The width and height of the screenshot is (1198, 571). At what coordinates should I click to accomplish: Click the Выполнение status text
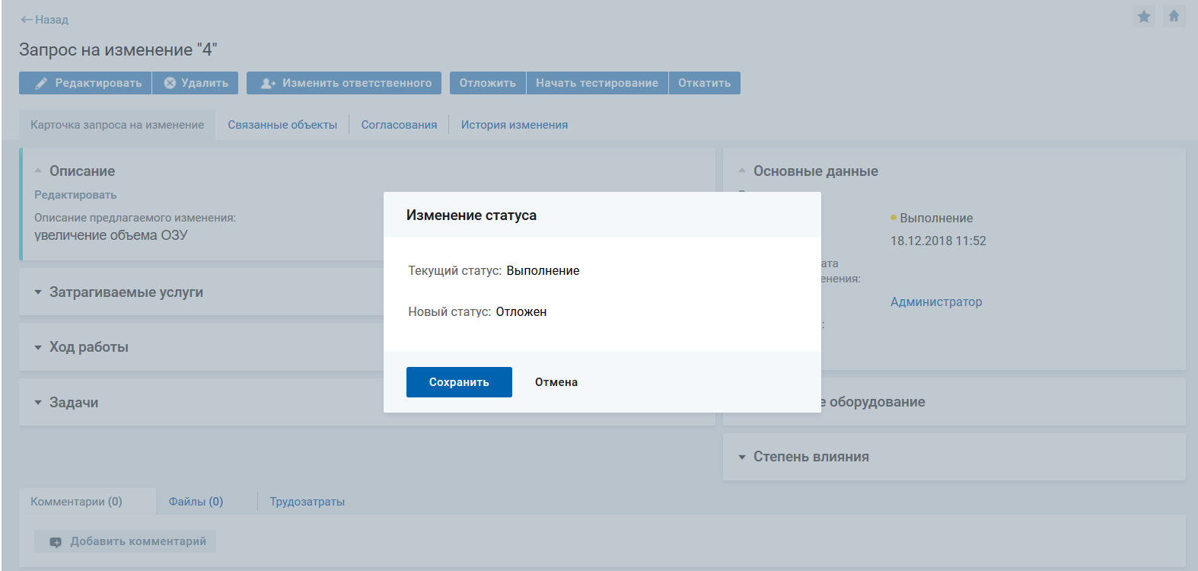coord(936,218)
